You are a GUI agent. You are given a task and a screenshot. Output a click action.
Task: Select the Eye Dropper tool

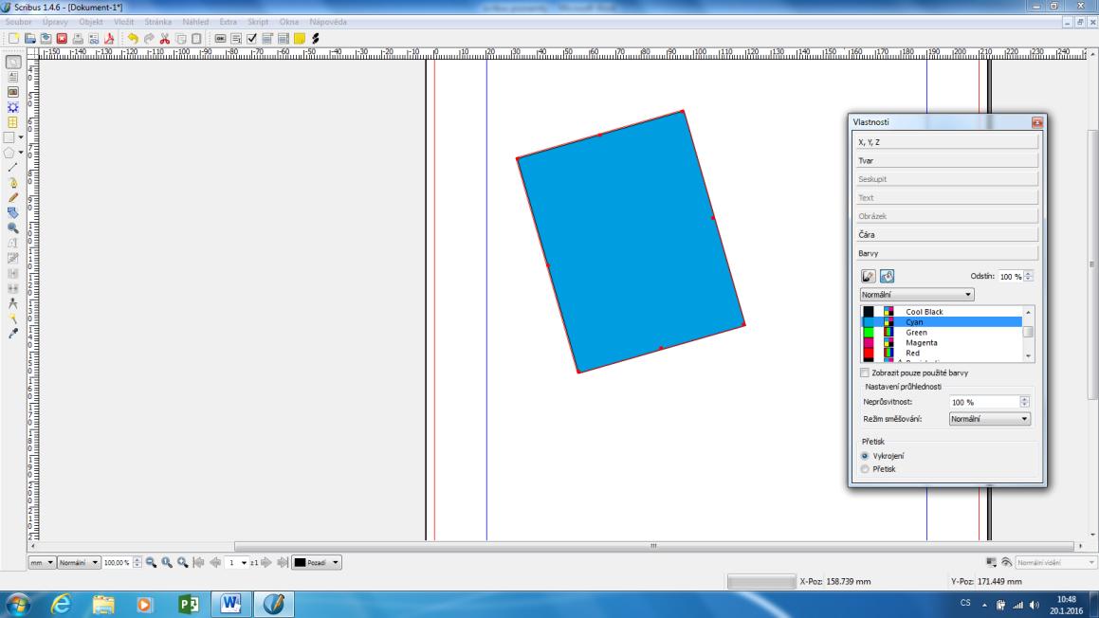click(12, 334)
